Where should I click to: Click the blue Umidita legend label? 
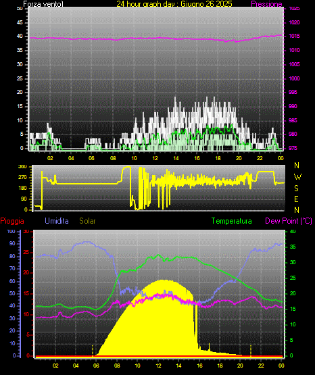coord(57,221)
